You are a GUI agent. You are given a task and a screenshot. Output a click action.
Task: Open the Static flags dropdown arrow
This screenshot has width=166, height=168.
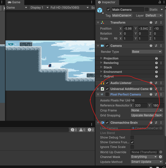[x=162, y=9]
